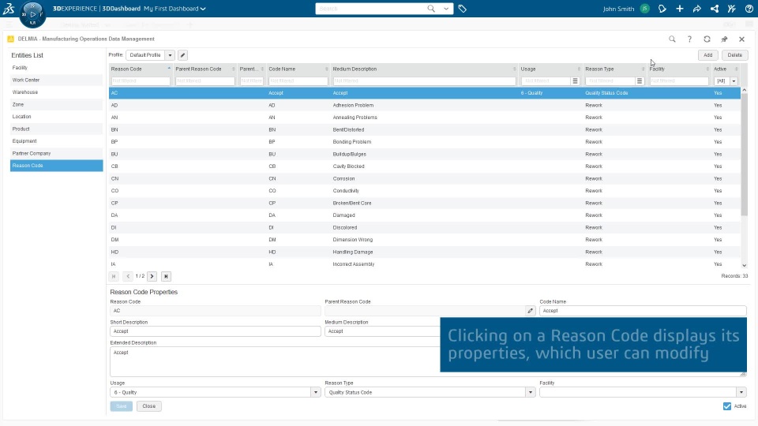Screen dimensions: 758x426
Task: Select Partner Company in Entities List
Action: click(57, 153)
